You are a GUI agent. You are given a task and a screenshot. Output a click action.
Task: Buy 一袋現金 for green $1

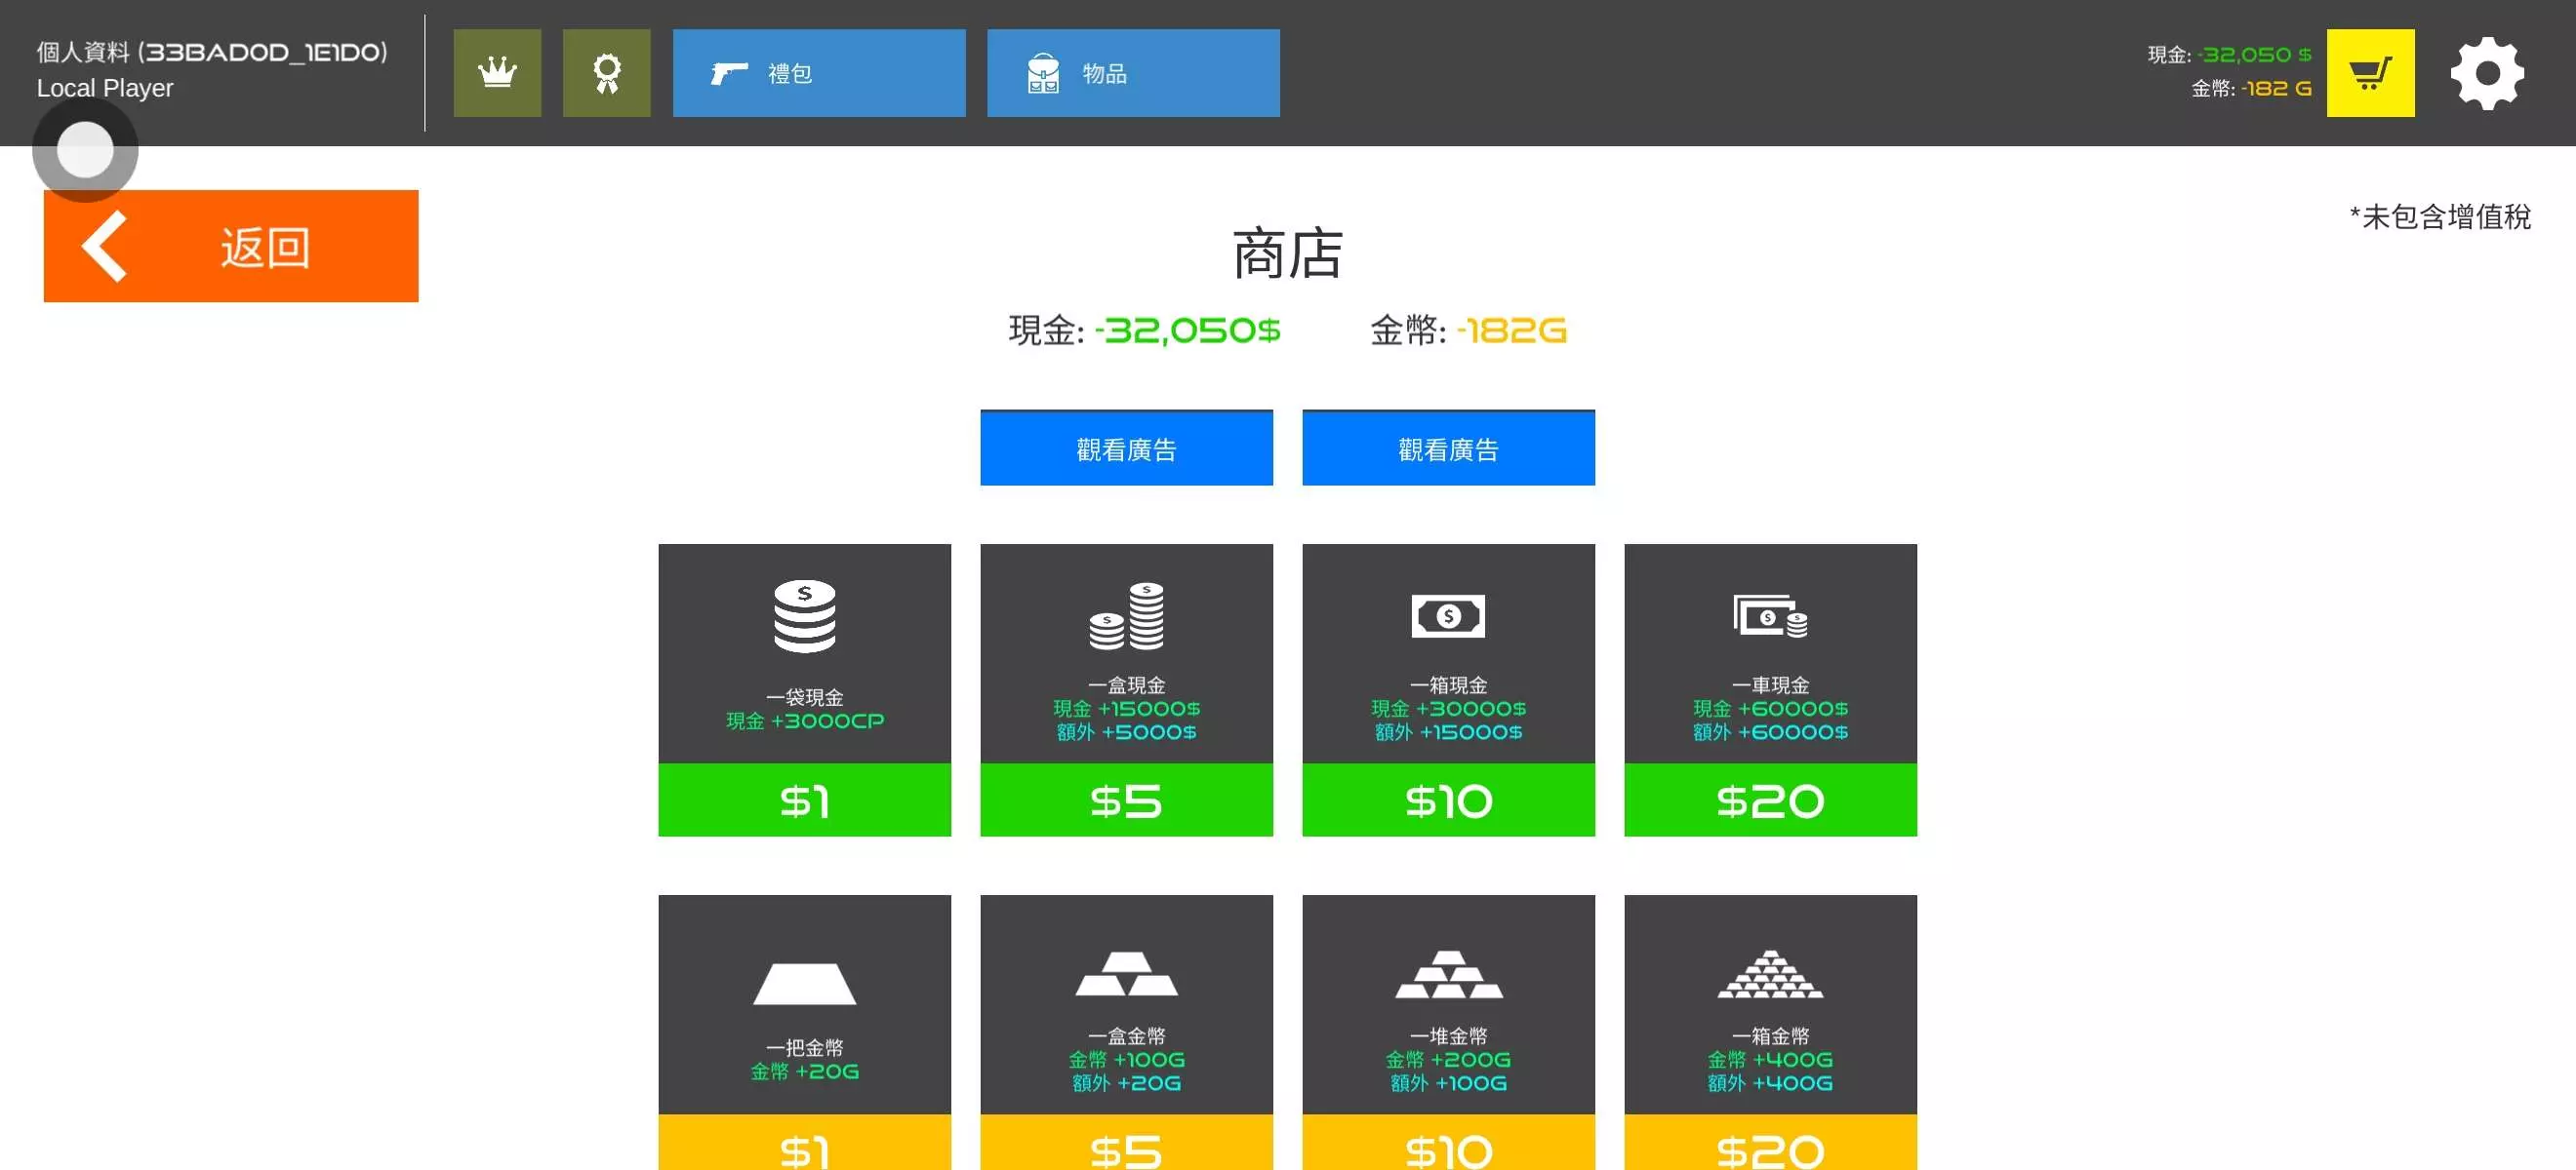pyautogui.click(x=804, y=800)
